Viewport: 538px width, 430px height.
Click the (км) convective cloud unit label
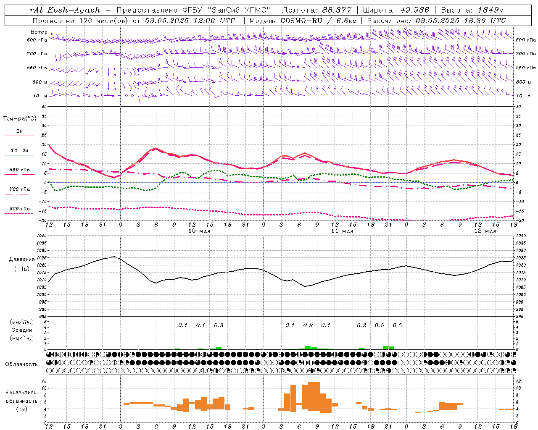pos(21,409)
